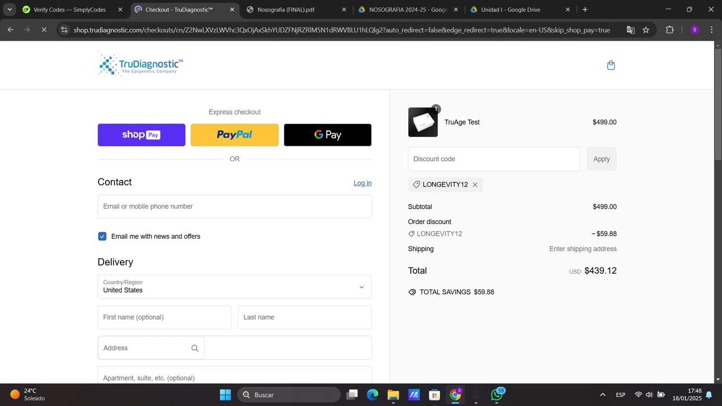The height and width of the screenshot is (406, 722).
Task: Click the TruDiagnostic logo
Action: pos(141,65)
